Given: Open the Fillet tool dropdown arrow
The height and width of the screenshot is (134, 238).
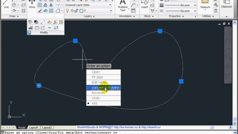Looking at the screenshot, I should pyautogui.click(x=62, y=11).
